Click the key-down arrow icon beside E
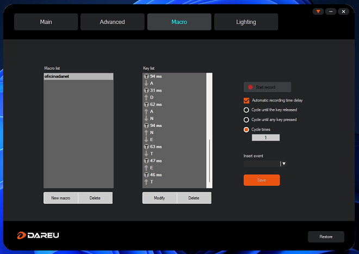Screen dimensions: 359x254 146,140
